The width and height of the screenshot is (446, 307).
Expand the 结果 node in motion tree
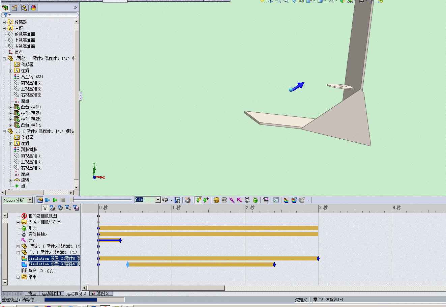pyautogui.click(x=18, y=277)
